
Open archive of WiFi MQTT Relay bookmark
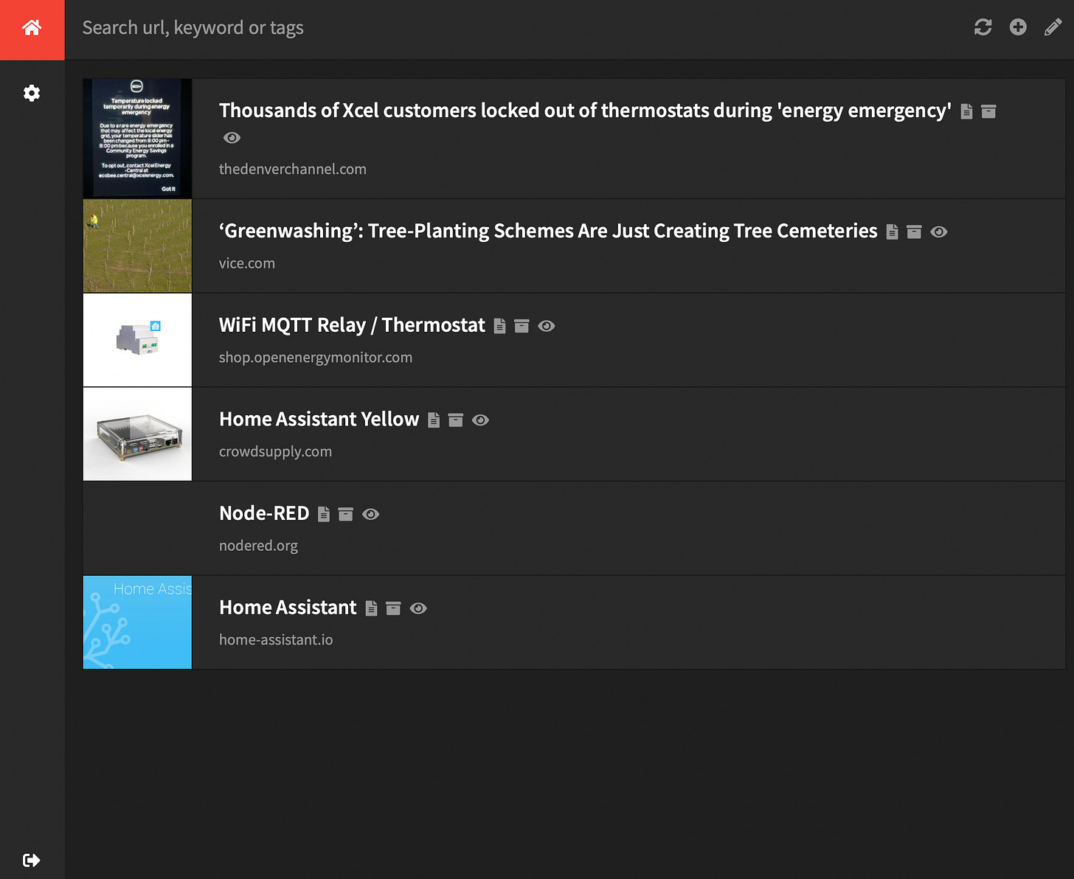(x=522, y=326)
